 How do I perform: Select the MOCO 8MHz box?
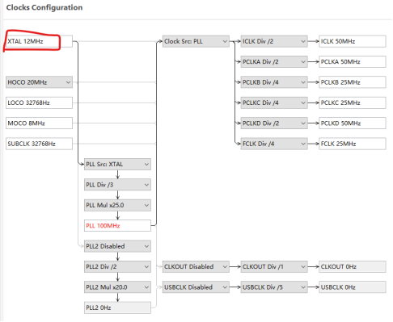(x=39, y=123)
